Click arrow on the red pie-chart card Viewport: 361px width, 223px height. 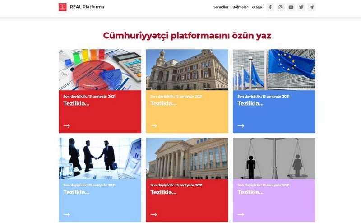[67, 126]
